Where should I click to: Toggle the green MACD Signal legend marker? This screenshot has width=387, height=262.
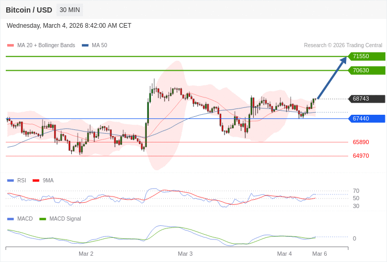[42, 219]
